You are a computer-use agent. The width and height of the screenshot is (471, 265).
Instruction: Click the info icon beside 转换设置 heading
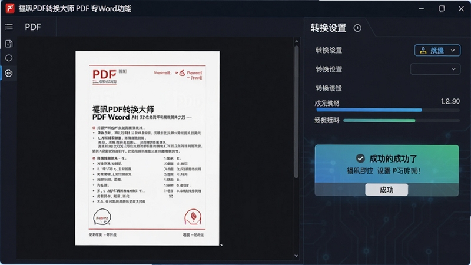point(357,28)
